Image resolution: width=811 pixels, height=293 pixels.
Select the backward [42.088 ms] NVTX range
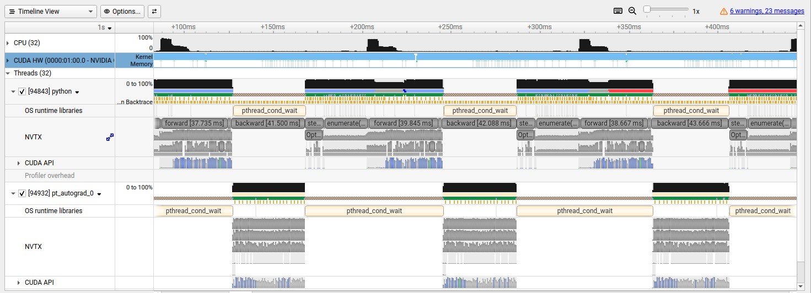(x=479, y=123)
